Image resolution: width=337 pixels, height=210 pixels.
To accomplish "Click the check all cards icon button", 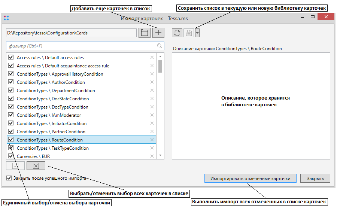I will tap(15, 165).
